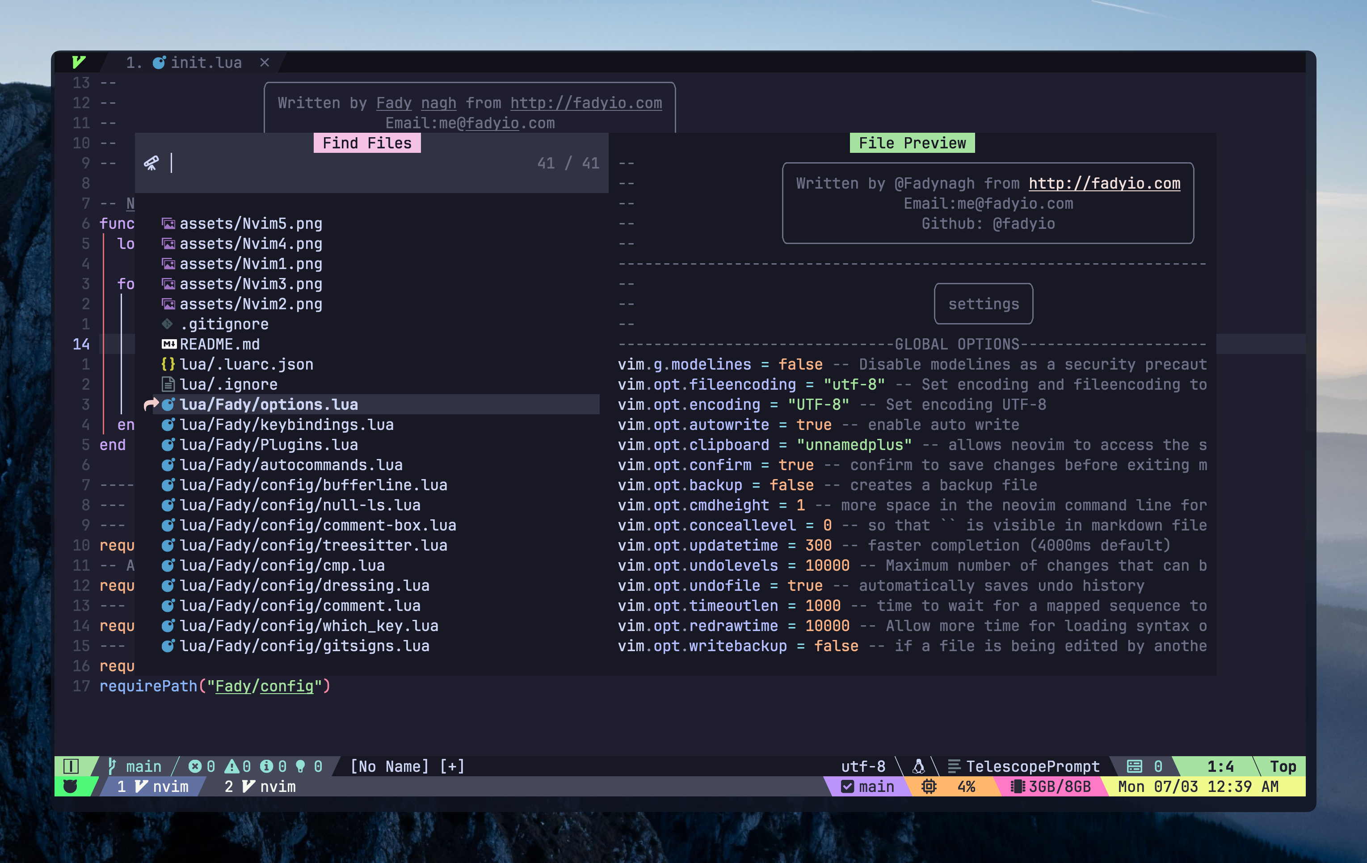Click the tmux main session badge
This screenshot has width=1367, height=863.
coord(867,786)
